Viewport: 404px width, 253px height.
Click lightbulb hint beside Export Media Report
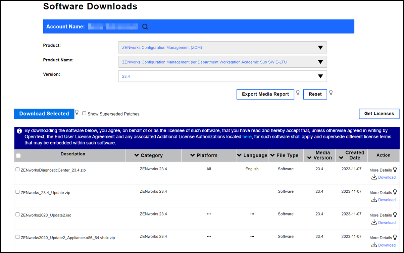[297, 92]
